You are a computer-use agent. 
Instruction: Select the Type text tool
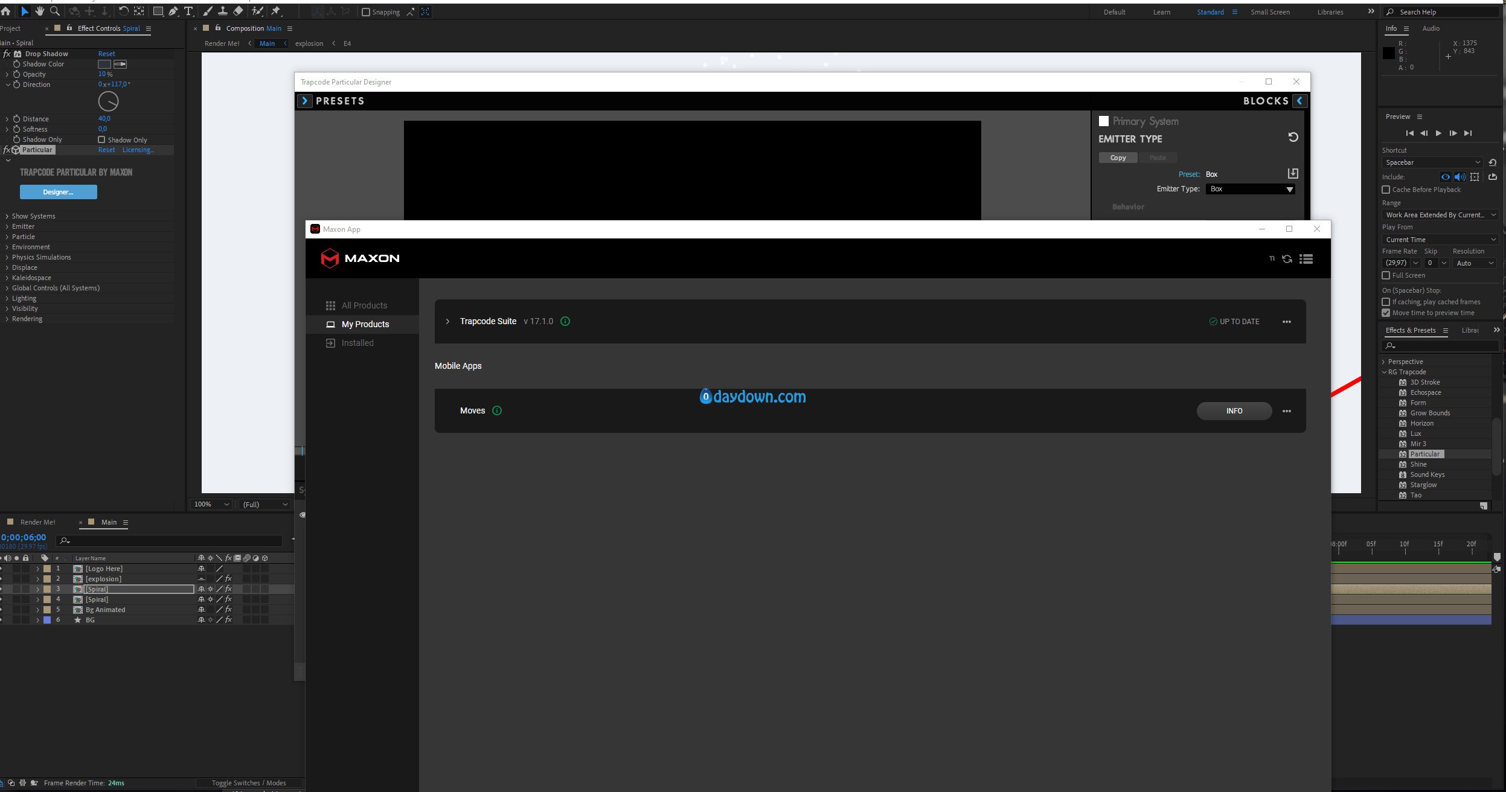coord(188,11)
